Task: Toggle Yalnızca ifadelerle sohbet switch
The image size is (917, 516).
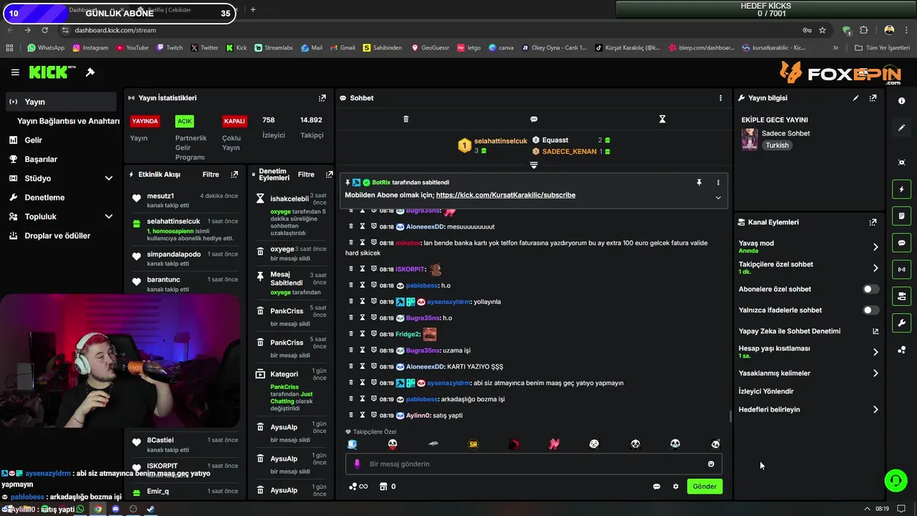Action: [870, 310]
